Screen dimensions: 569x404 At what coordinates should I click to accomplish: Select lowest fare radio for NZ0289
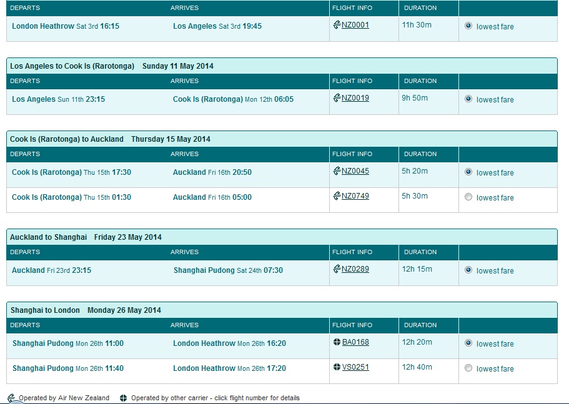point(468,270)
